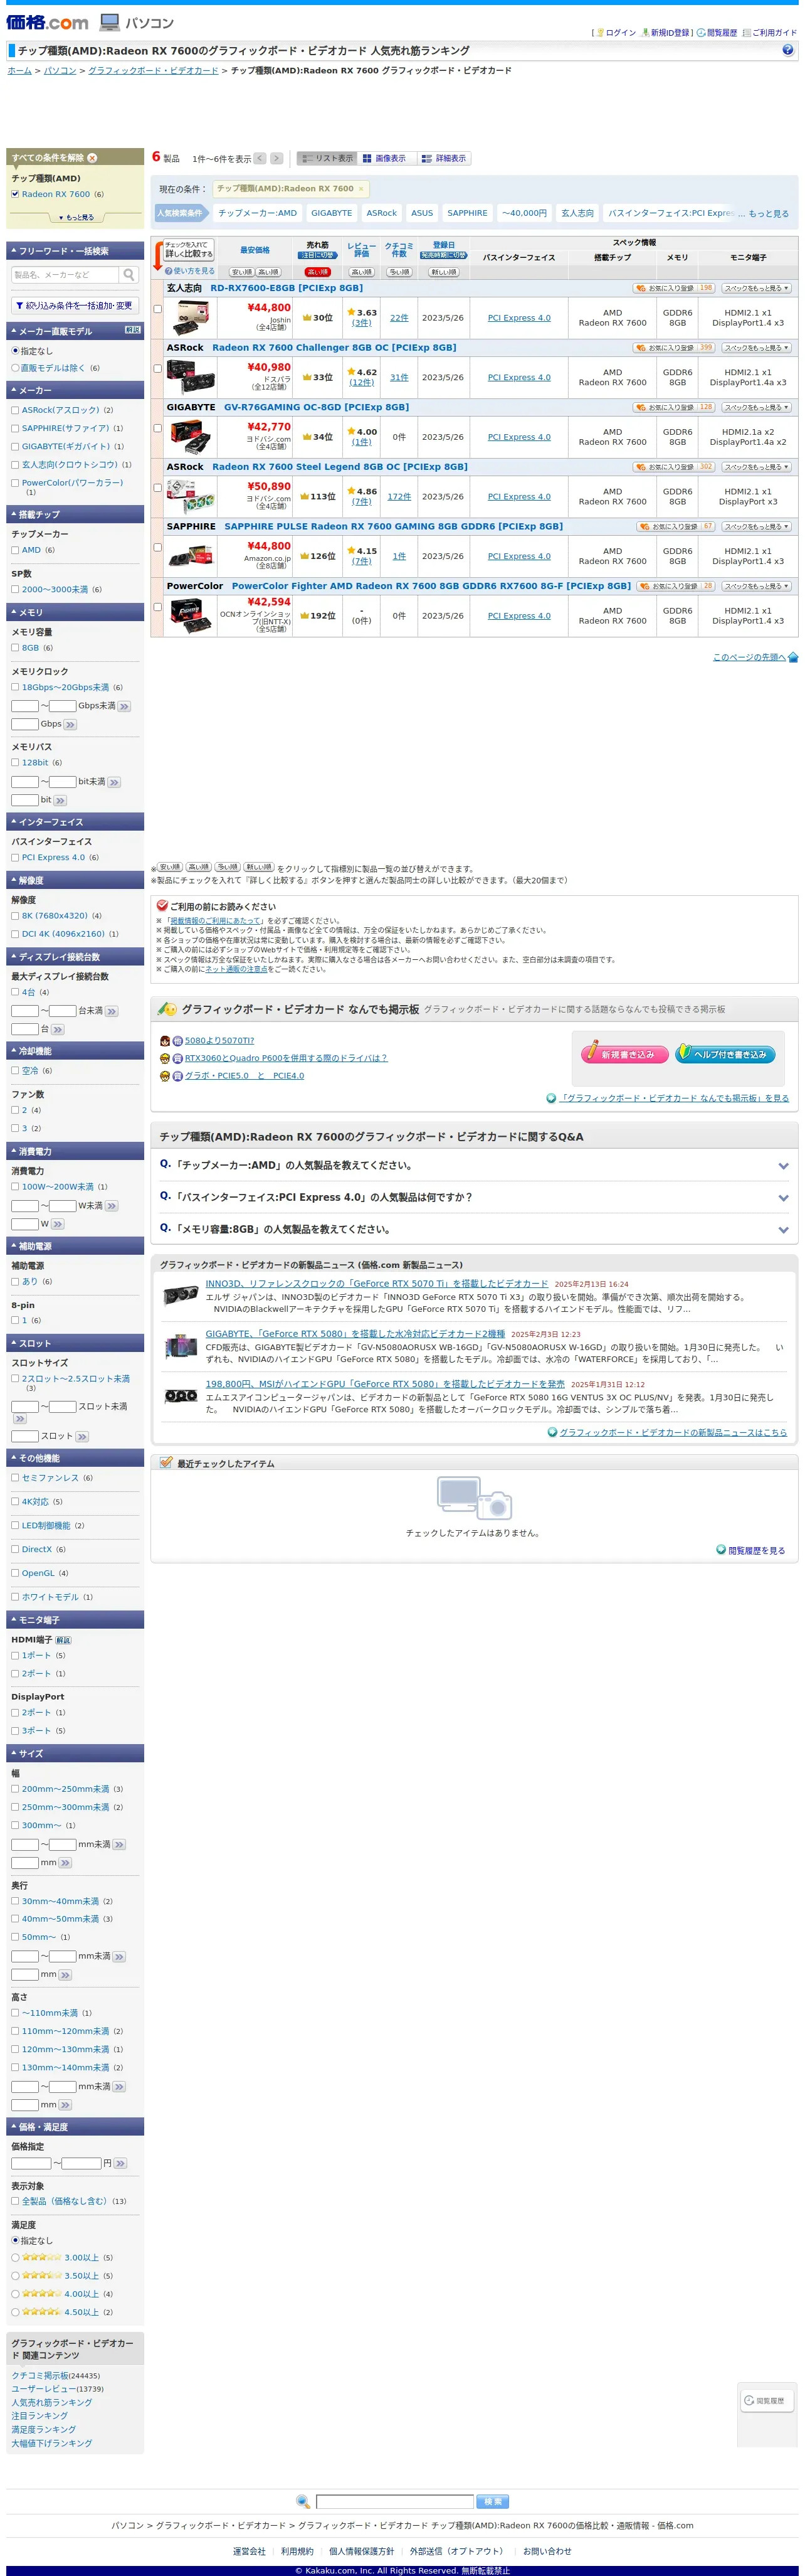The width and height of the screenshot is (805, 2576).
Task: Apply popular condition ~40,000円
Action: [x=524, y=213]
